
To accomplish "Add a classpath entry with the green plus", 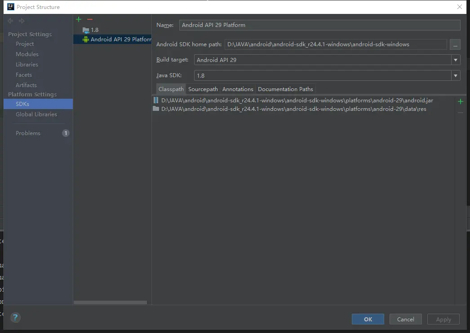I will click(461, 101).
